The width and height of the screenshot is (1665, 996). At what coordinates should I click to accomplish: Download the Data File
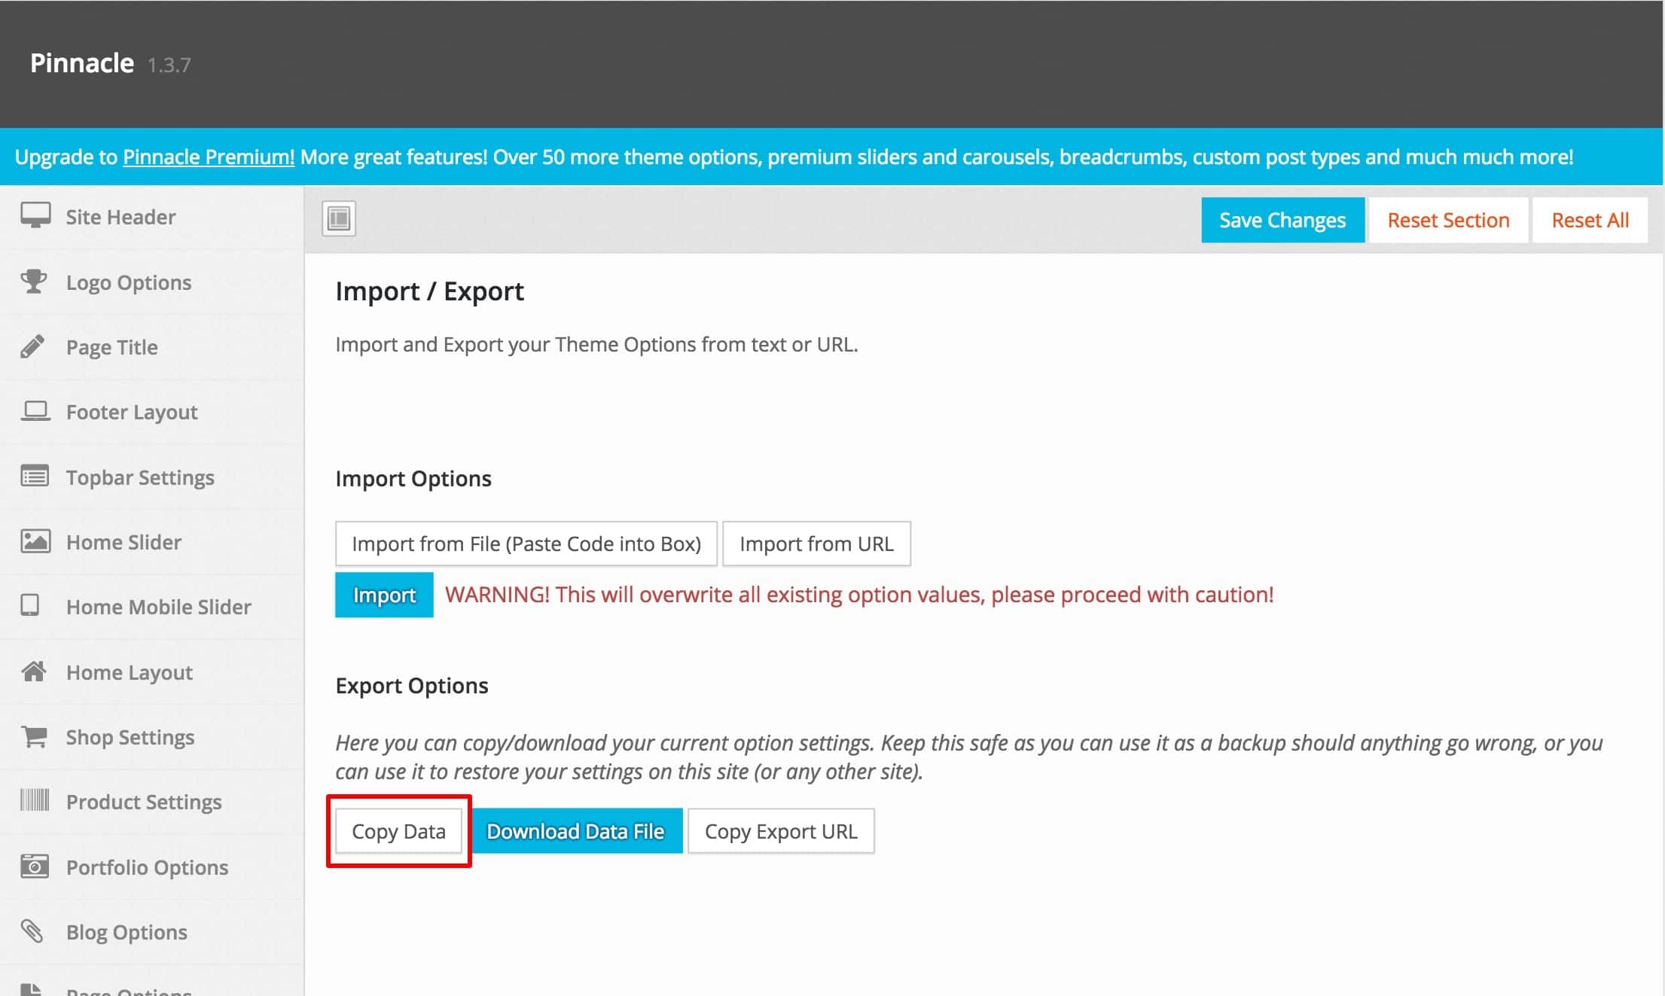pos(576,830)
